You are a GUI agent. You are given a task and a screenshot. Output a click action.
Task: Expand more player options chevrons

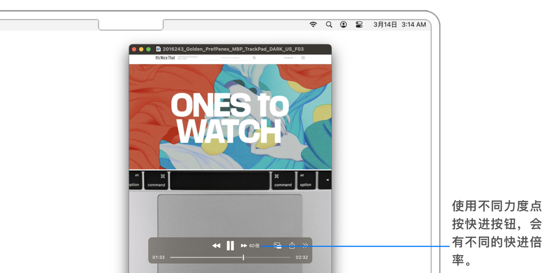(305, 246)
